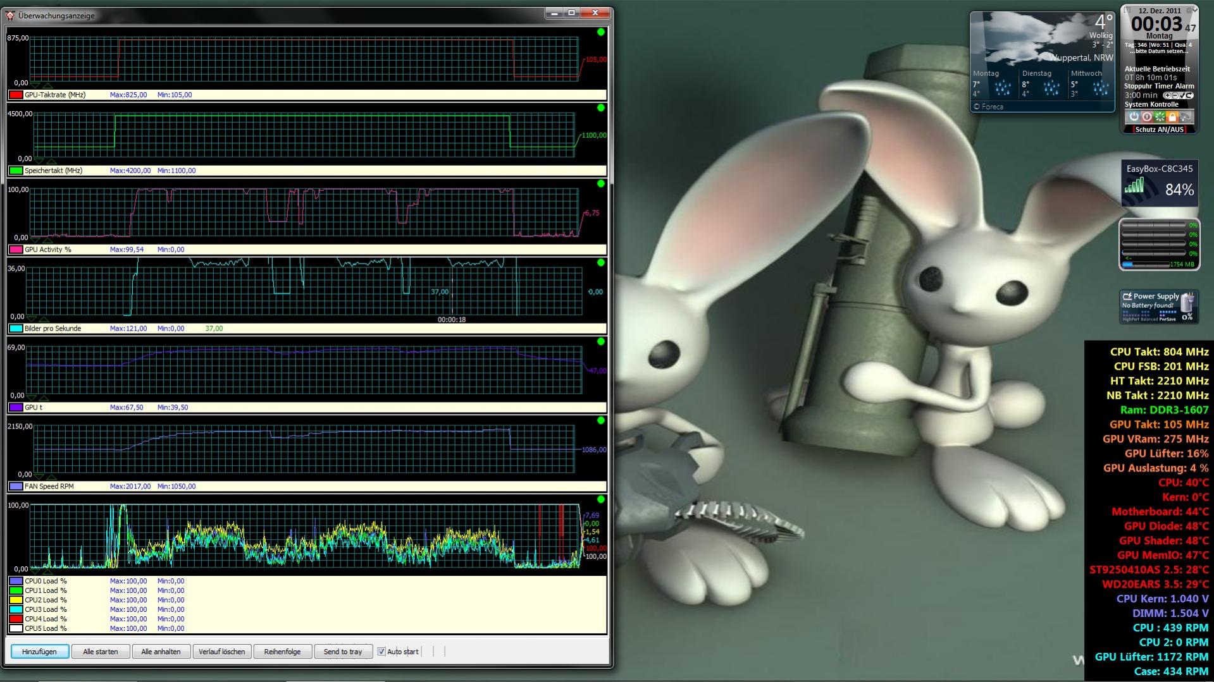Click the red GPU-Taktrate color swatch
This screenshot has width=1214, height=682.
[16, 95]
